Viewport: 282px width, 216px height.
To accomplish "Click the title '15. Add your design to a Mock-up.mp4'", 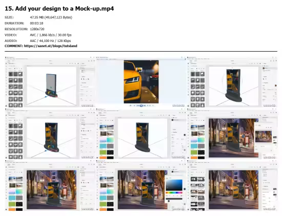I will (59, 9).
